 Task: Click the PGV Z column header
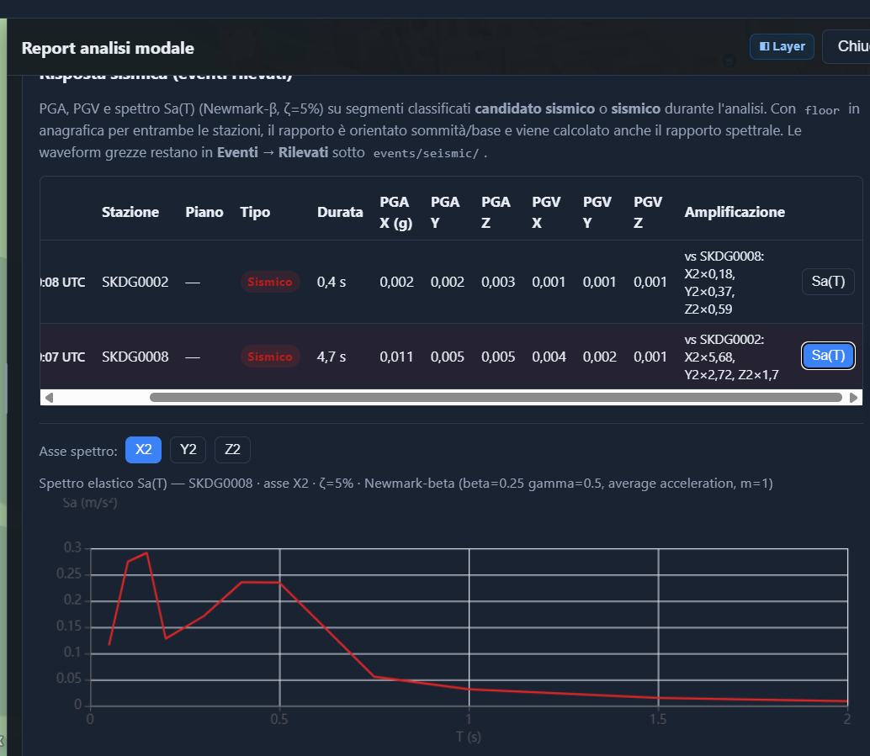pyautogui.click(x=648, y=213)
